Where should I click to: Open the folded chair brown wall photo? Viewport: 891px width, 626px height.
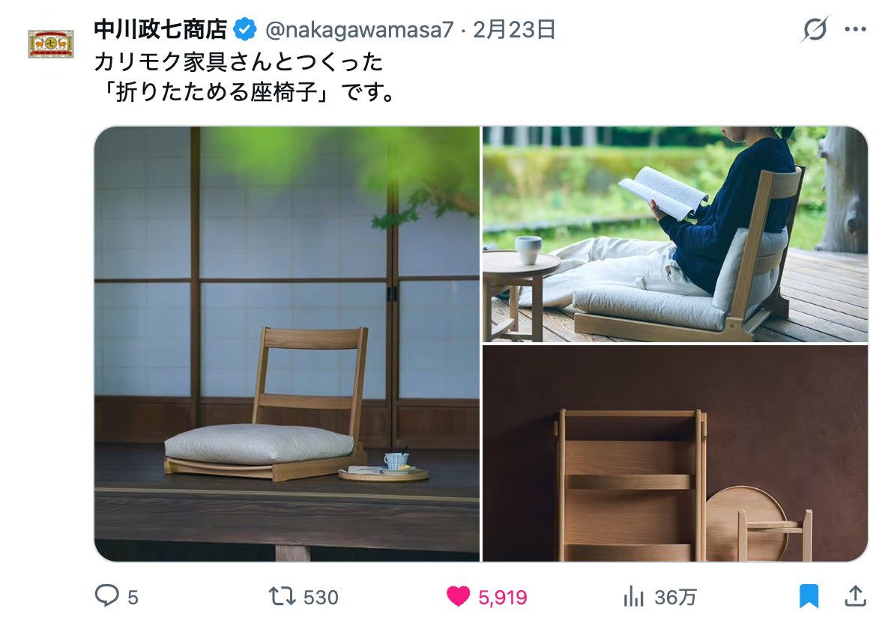pos(675,453)
